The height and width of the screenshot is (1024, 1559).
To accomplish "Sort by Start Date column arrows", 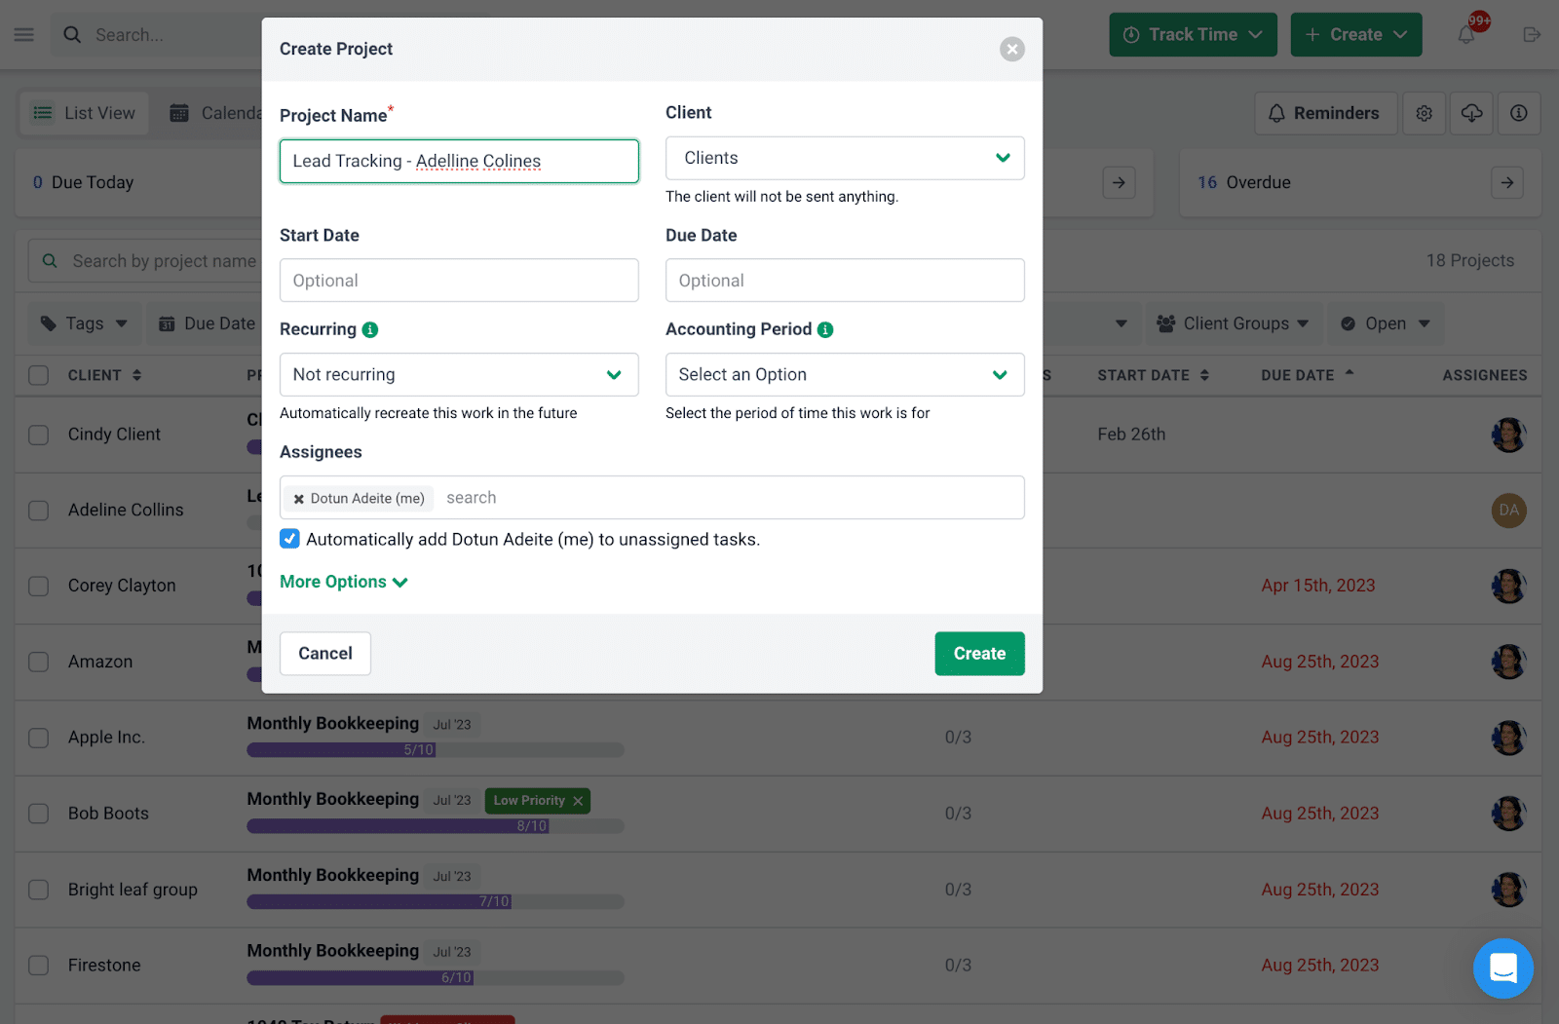I will point(1204,375).
